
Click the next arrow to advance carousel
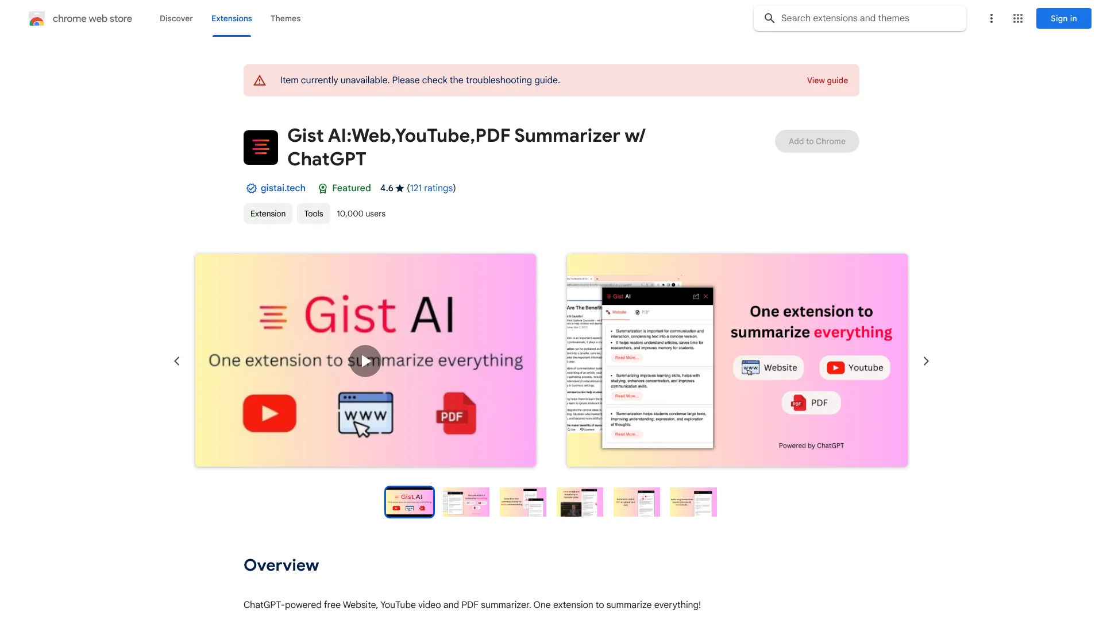point(925,361)
